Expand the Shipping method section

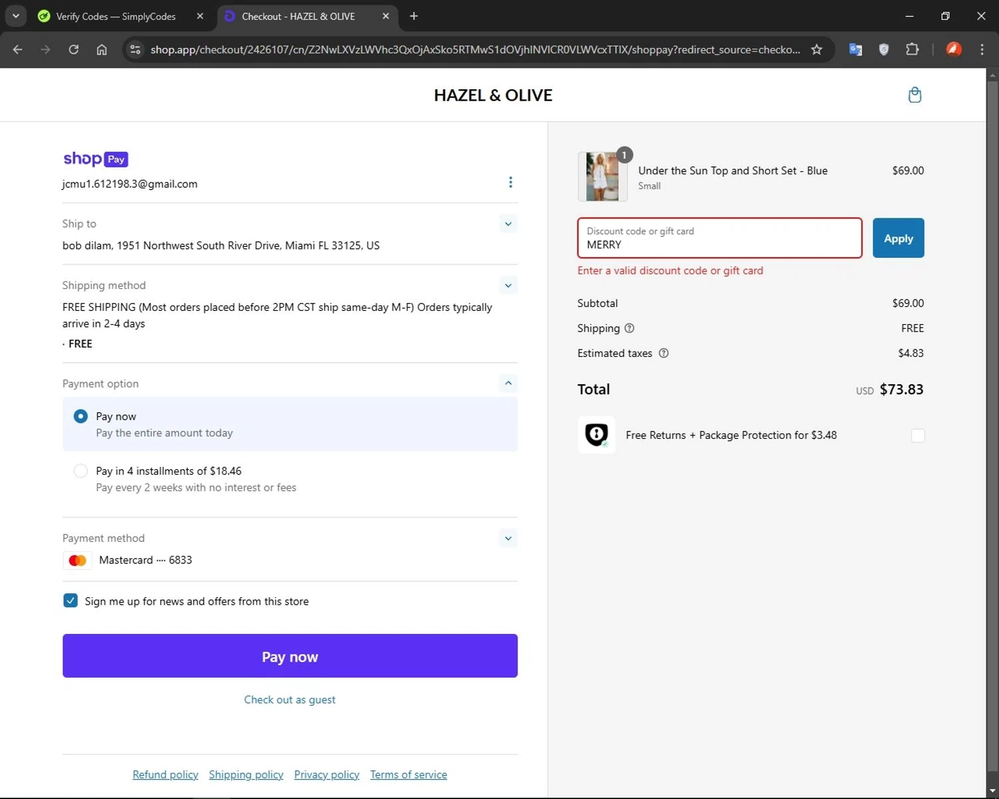click(508, 286)
